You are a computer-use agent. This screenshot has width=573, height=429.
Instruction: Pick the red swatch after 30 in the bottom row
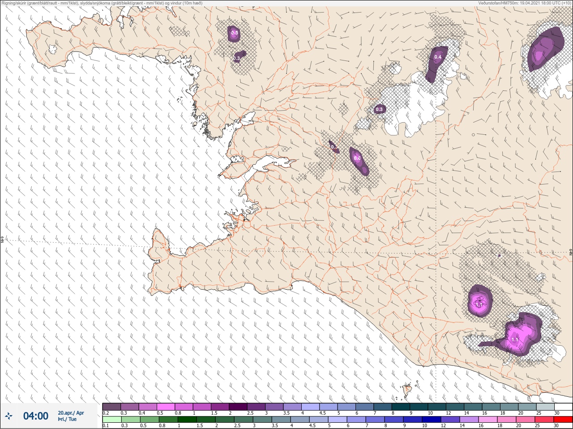point(563,420)
